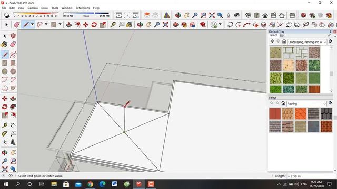Pick the bright orange roofing tile swatch
The image size is (337, 189).
point(301,113)
